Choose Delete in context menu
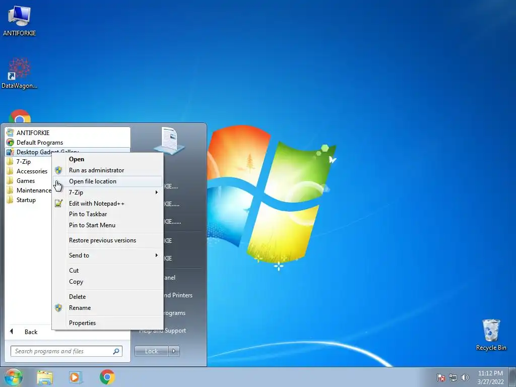This screenshot has width=516, height=387. click(x=107, y=296)
